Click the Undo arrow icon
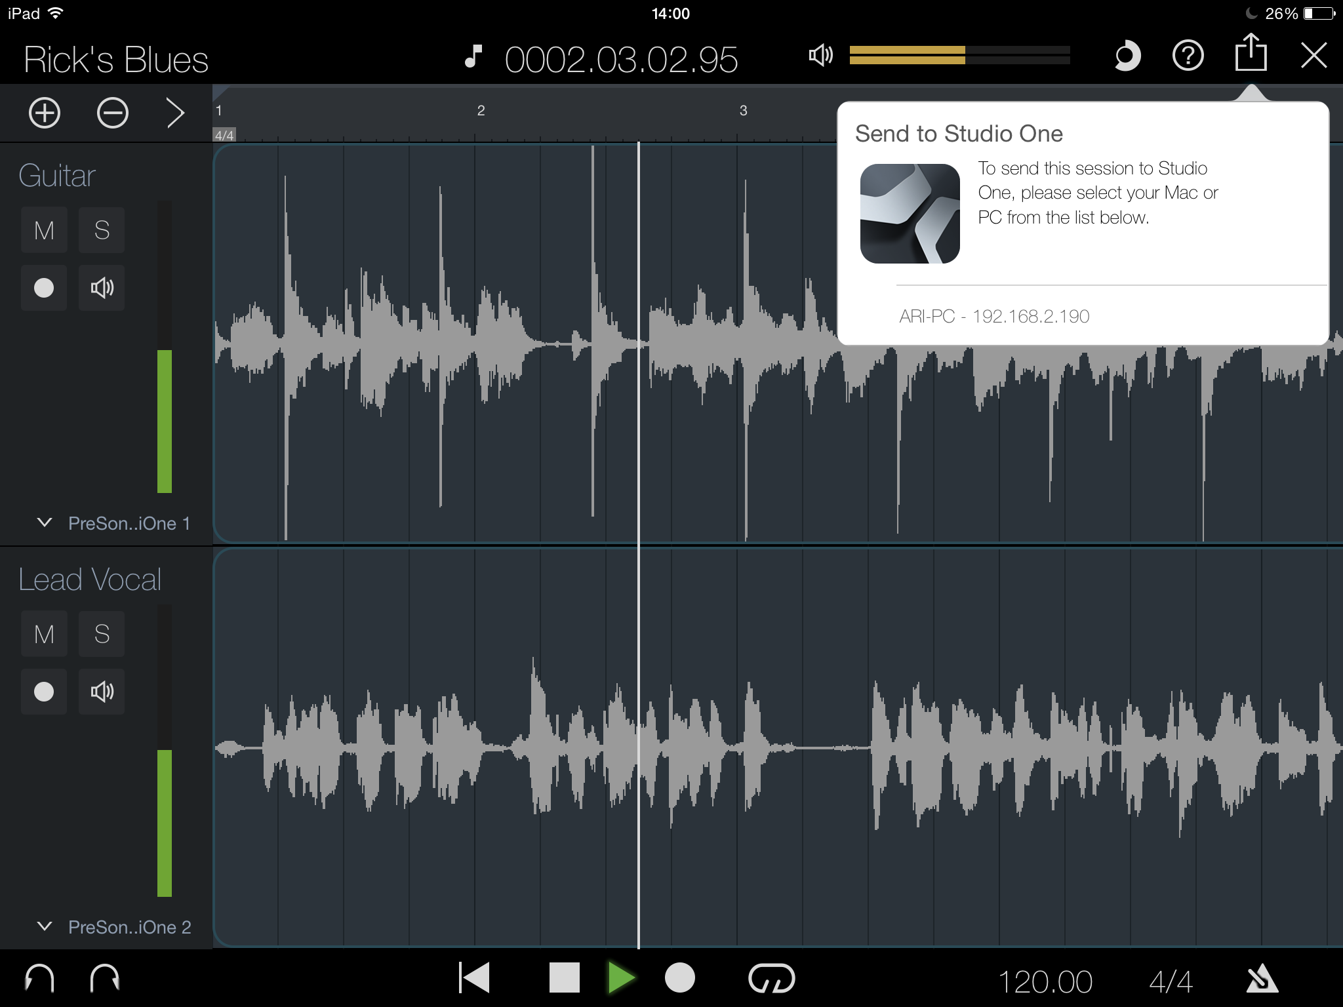1343x1007 pixels. 39,979
